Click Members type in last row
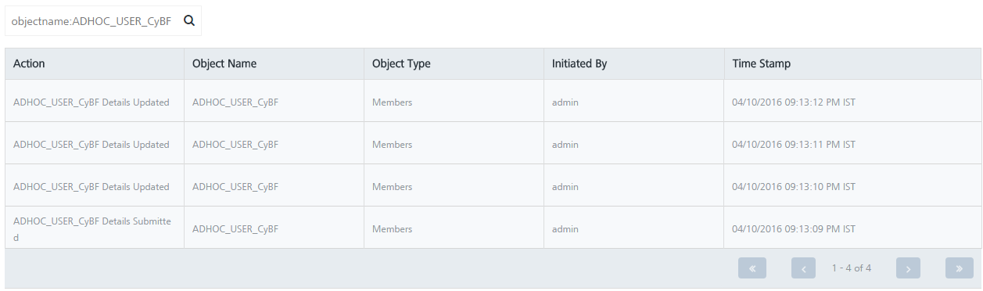Image resolution: width=983 pixels, height=291 pixels. (x=392, y=228)
